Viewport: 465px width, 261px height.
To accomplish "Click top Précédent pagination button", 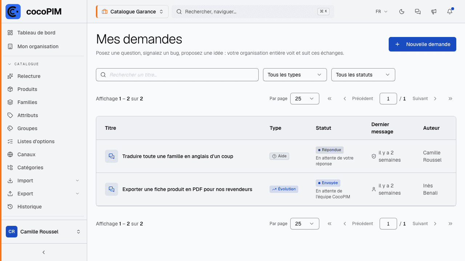I will pyautogui.click(x=358, y=99).
